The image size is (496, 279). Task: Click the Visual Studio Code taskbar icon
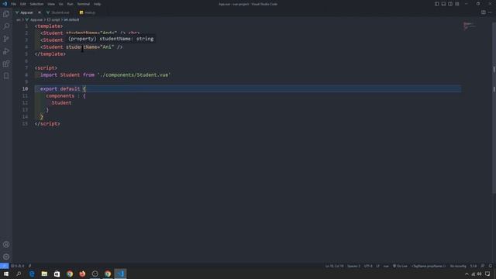coord(120,274)
